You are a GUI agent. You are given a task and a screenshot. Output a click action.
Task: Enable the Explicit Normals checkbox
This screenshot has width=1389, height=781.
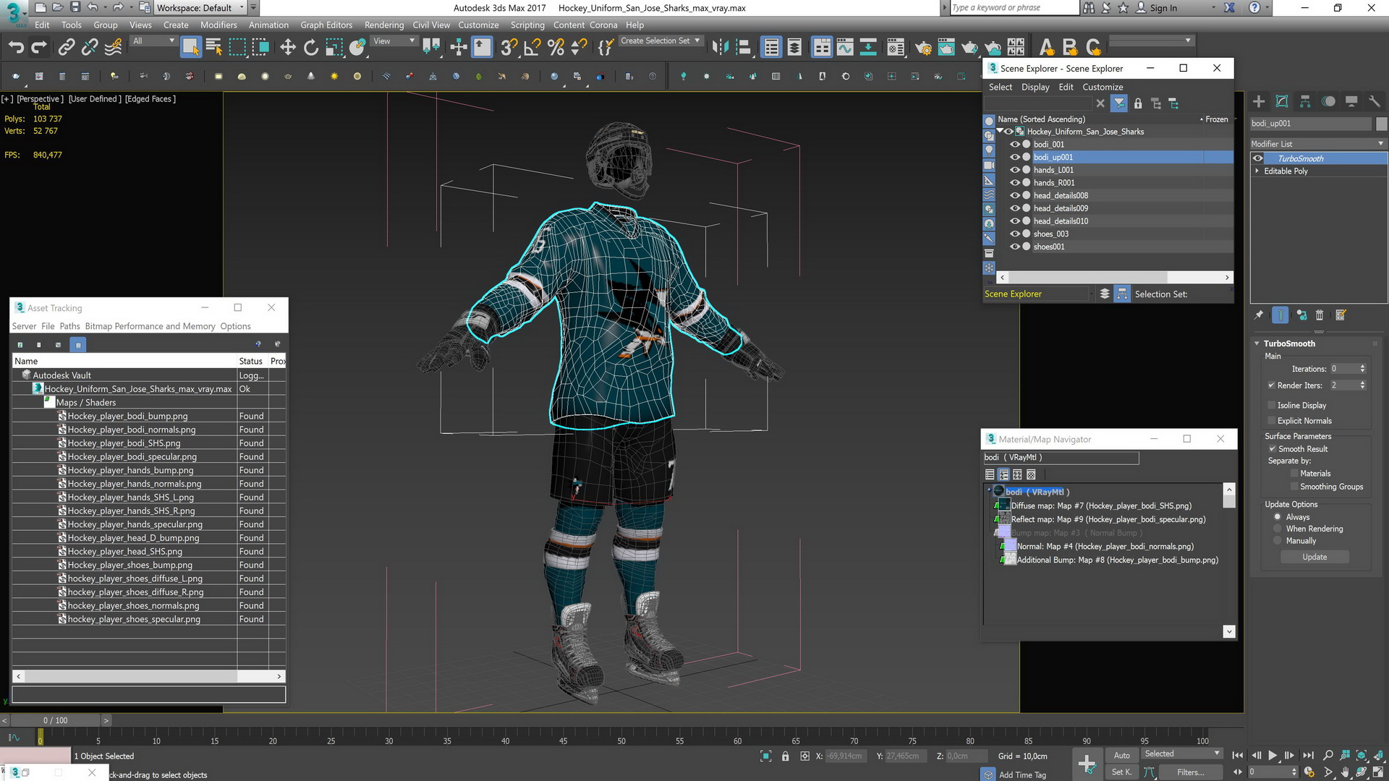(x=1271, y=421)
